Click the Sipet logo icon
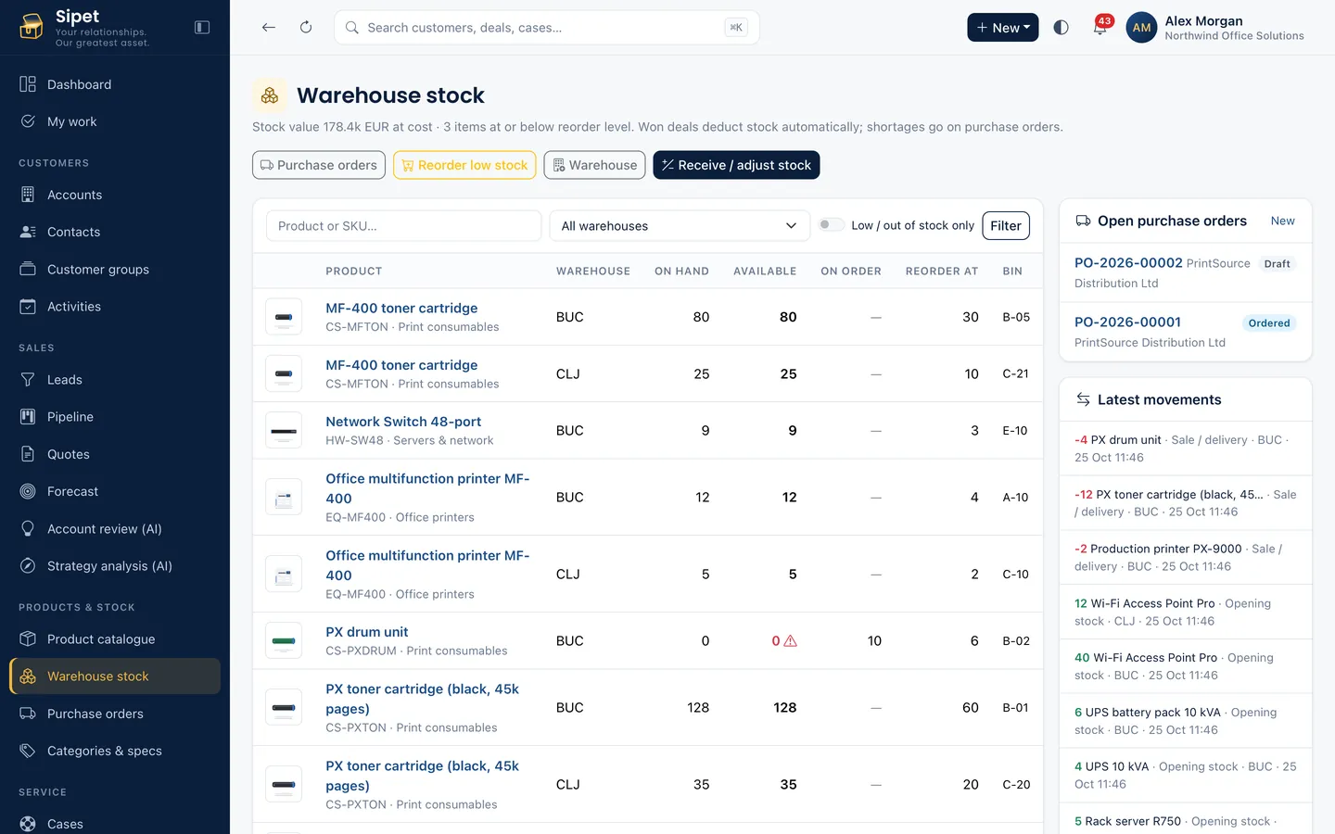The width and height of the screenshot is (1335, 834). (x=32, y=26)
